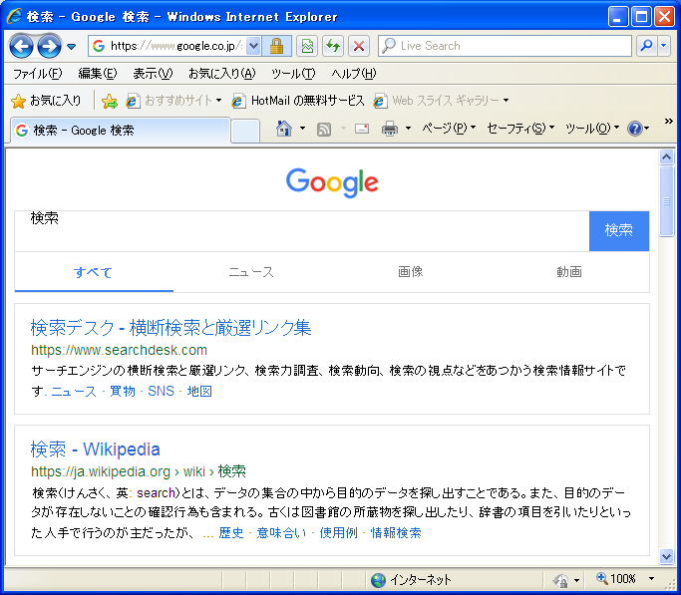
Task: Open the ファイル menu
Action: point(37,74)
